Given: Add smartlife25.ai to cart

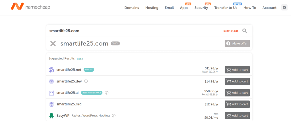Looking at the screenshot, I should tap(237, 93).
